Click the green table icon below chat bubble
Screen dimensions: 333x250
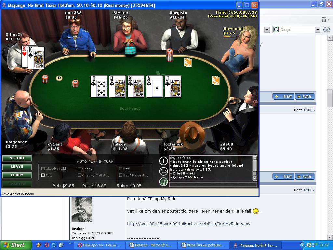tap(164, 182)
